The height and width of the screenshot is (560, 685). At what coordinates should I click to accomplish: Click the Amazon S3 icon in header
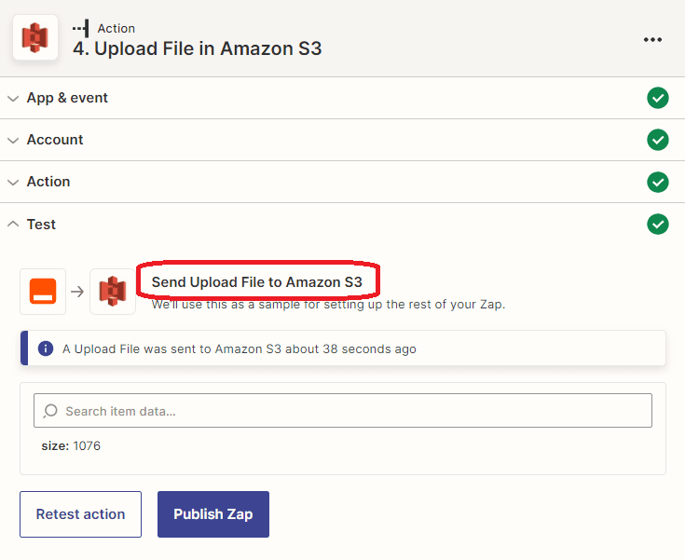click(35, 38)
